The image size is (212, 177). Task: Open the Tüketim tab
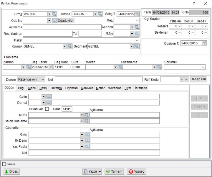click(56, 88)
